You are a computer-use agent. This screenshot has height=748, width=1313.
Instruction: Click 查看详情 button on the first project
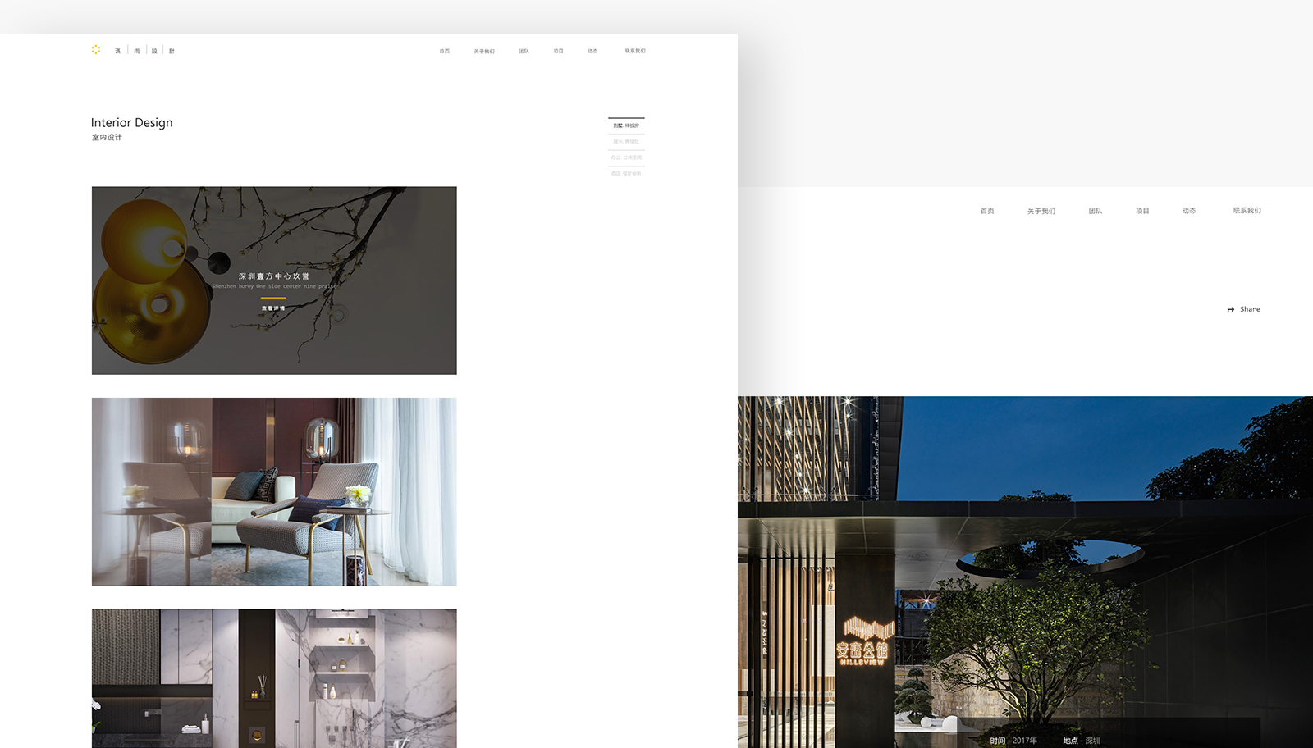[x=273, y=308]
